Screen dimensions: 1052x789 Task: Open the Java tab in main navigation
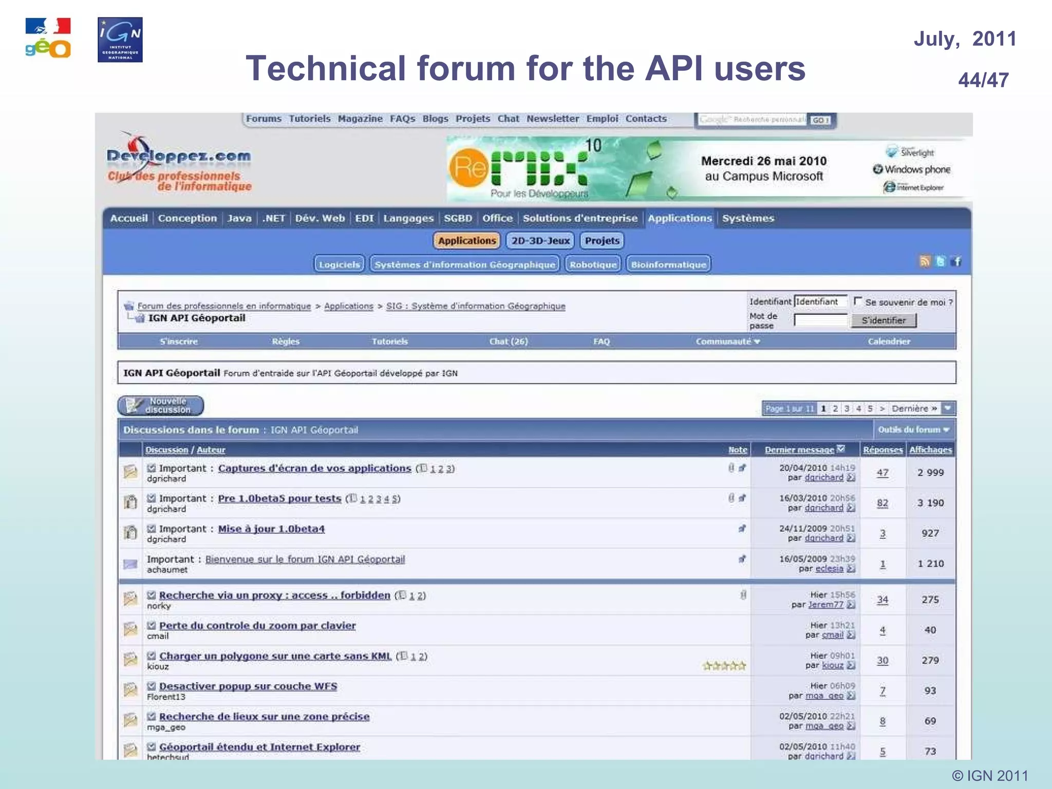[239, 218]
